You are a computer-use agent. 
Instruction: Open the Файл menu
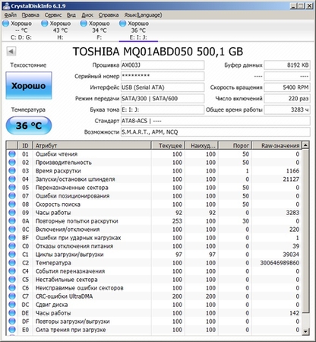pos(11,15)
